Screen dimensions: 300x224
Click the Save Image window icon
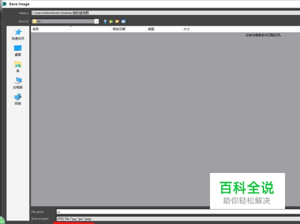click(4, 4)
